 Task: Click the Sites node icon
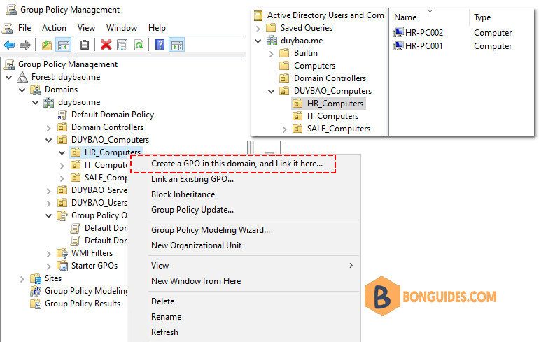36,278
